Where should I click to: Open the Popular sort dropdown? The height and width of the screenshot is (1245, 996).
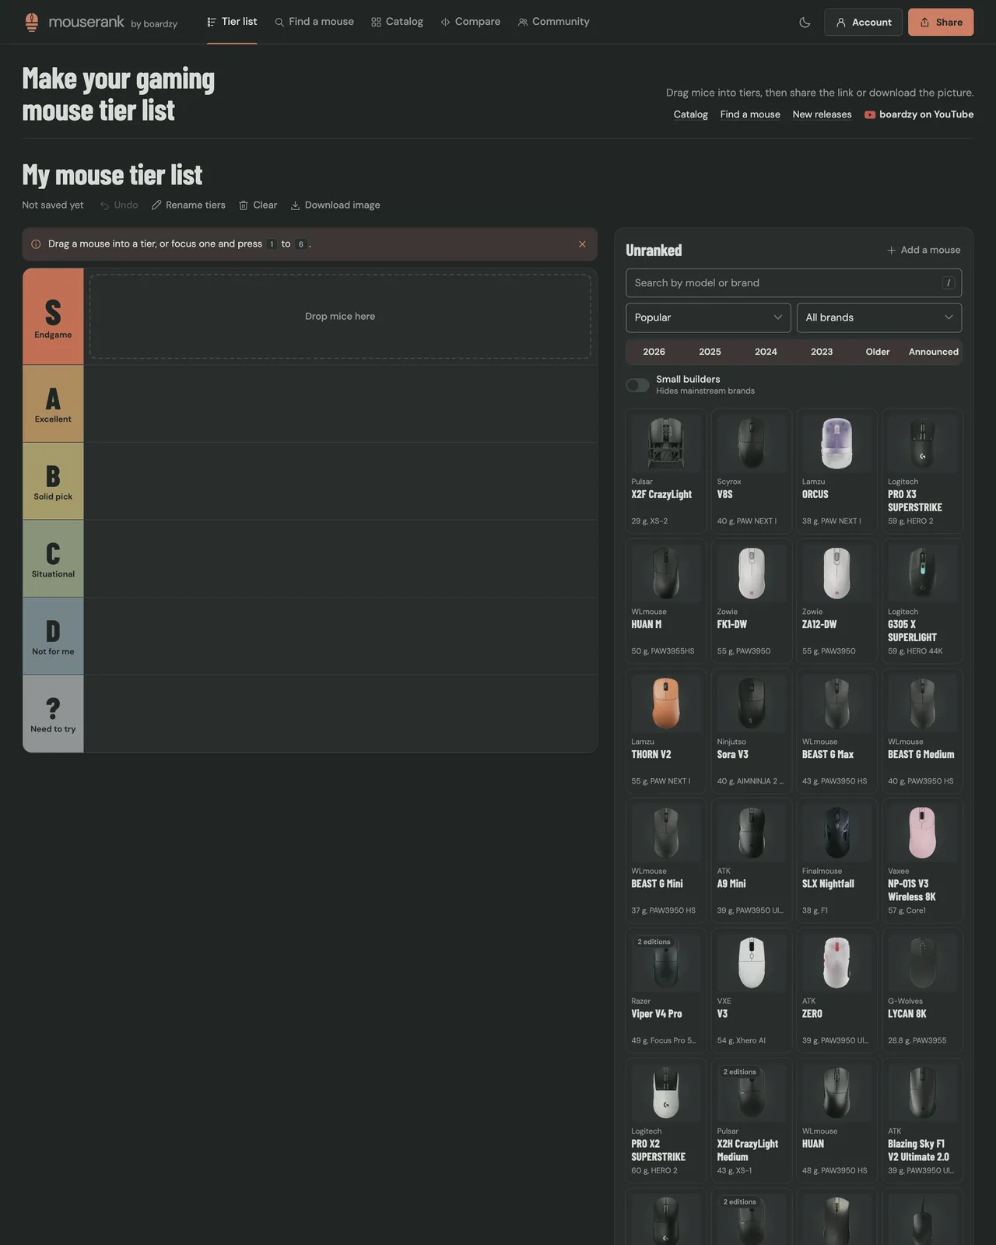[708, 317]
